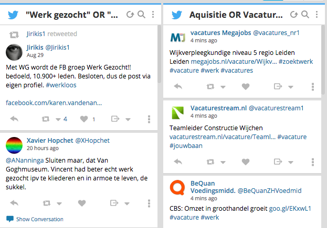Click the left stream's vertical scrollbar
Screen dimensions: 327x228
(x=160, y=54)
